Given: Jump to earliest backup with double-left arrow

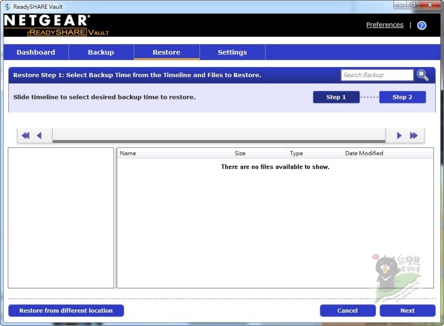Looking at the screenshot, I should 26,136.
